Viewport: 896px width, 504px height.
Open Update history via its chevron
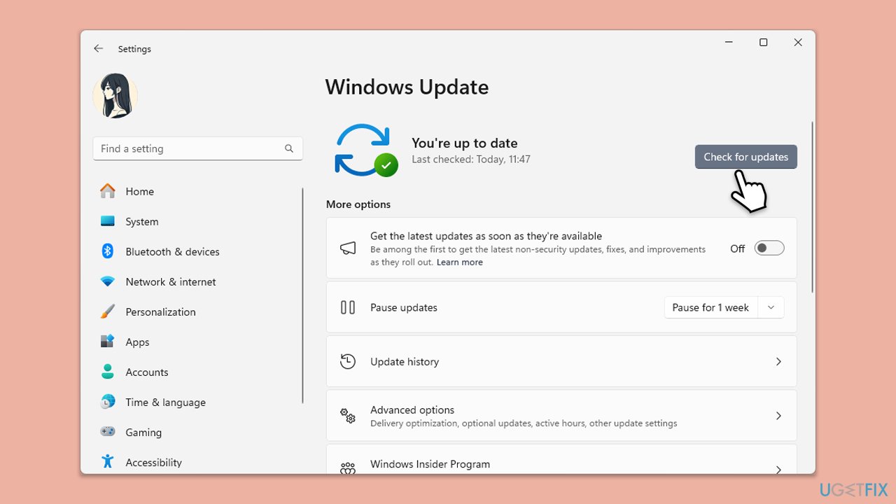[778, 361]
